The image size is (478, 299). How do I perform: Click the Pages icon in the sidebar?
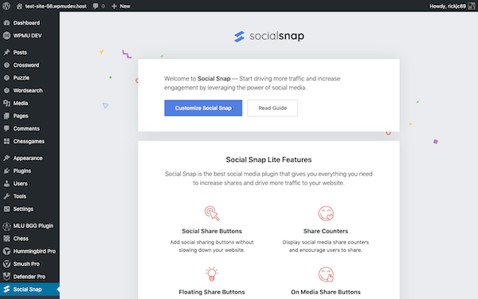[6, 116]
